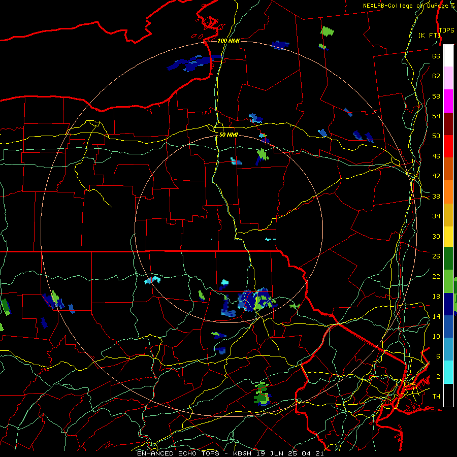
Task: Click the medium blue legend band
Action: [x=448, y=327]
